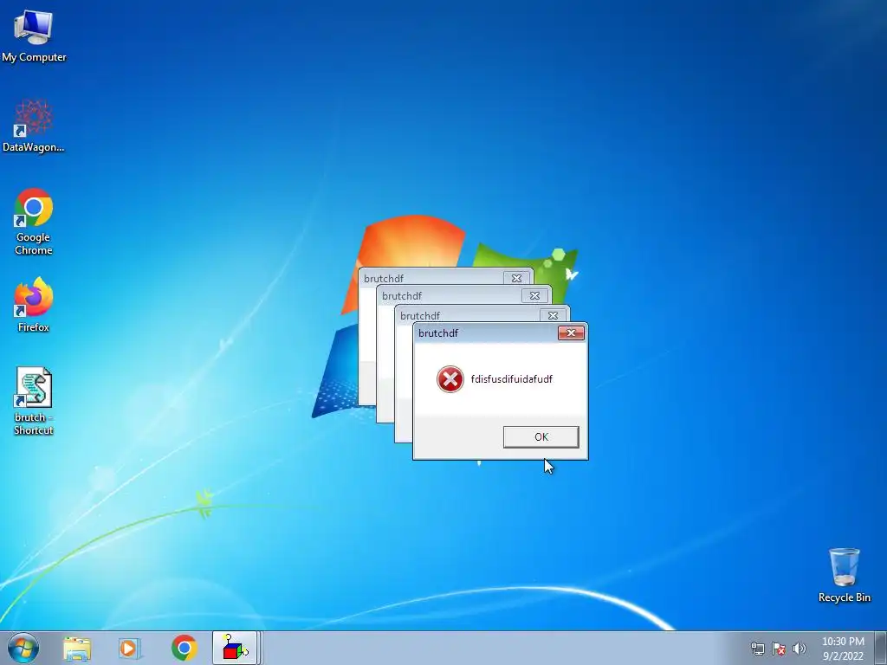
Task: Select the Recycle Bin icon
Action: pyautogui.click(x=844, y=575)
